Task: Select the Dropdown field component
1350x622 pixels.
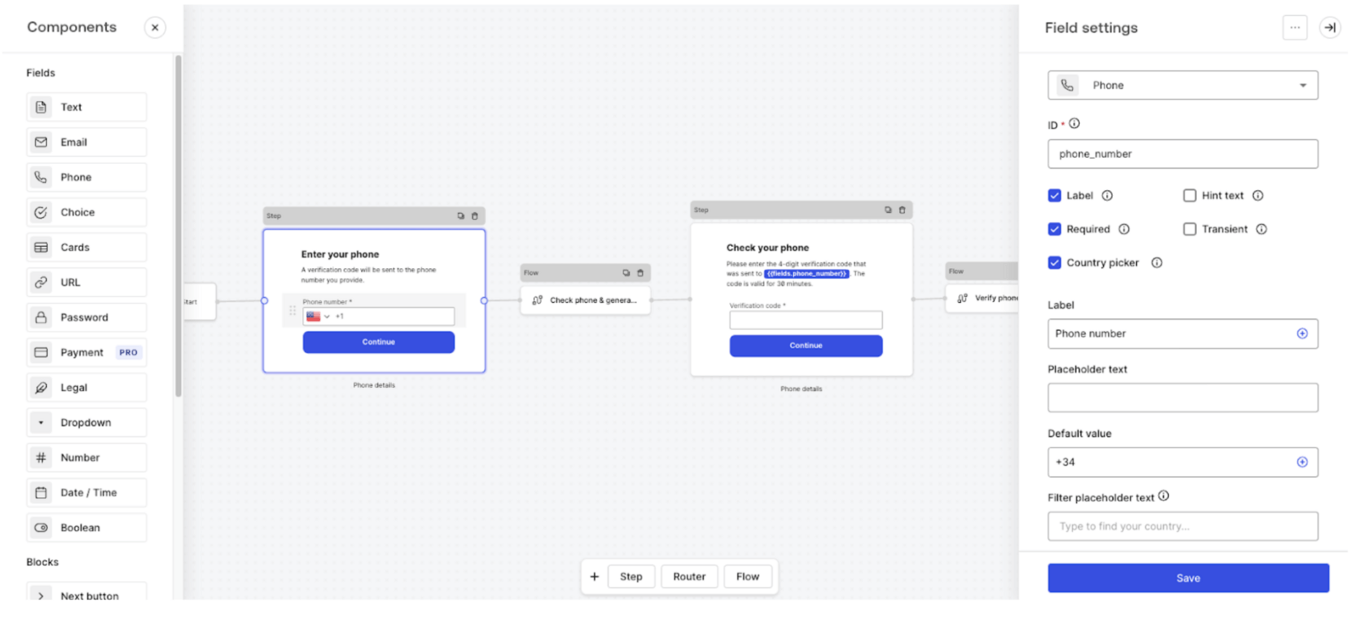Action: tap(86, 423)
